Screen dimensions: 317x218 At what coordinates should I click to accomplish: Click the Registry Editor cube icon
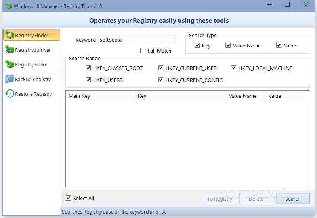click(x=10, y=64)
